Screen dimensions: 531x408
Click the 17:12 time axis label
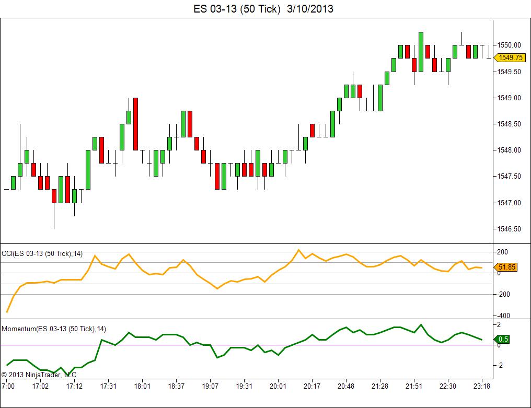74,387
